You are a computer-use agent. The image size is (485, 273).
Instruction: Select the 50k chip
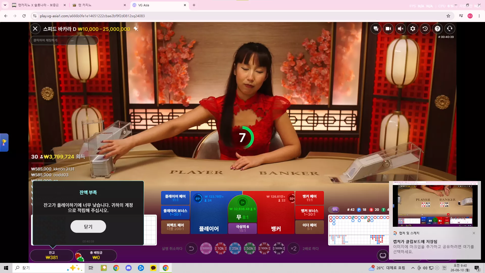pos(250,248)
